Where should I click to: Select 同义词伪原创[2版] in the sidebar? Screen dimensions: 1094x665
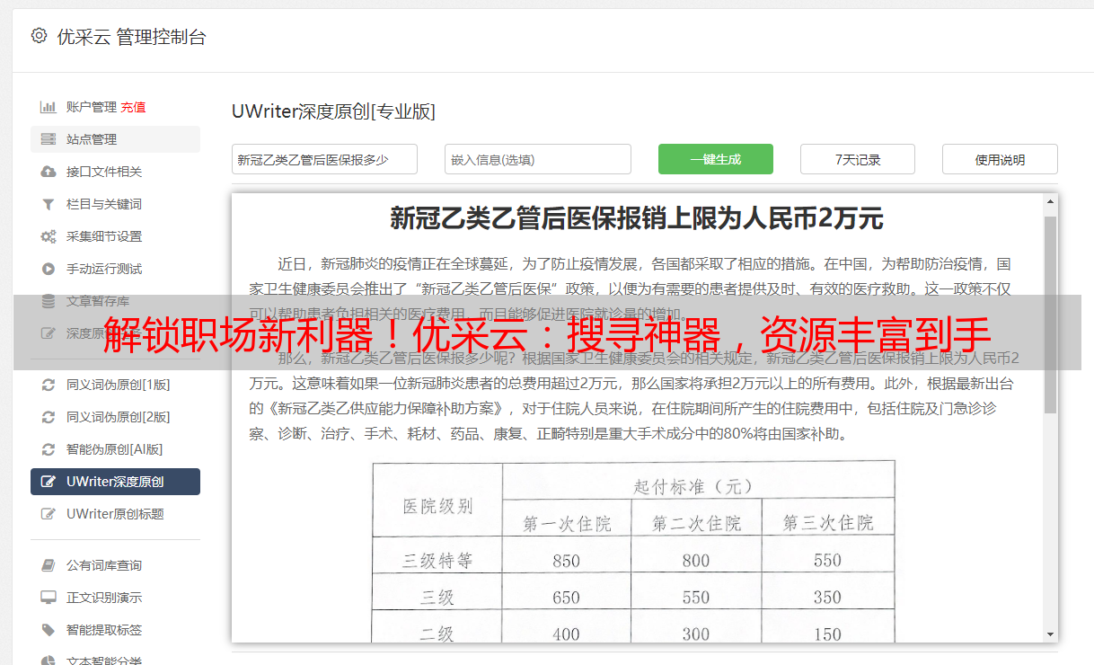tap(118, 417)
